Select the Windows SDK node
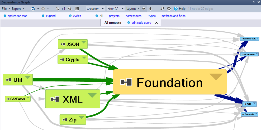The image size is (261, 130). (249, 39)
